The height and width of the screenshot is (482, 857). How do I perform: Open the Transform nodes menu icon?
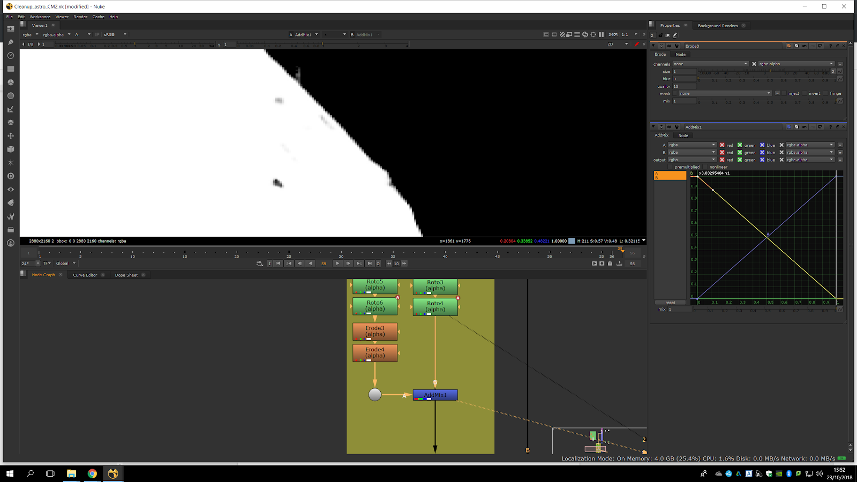point(10,136)
